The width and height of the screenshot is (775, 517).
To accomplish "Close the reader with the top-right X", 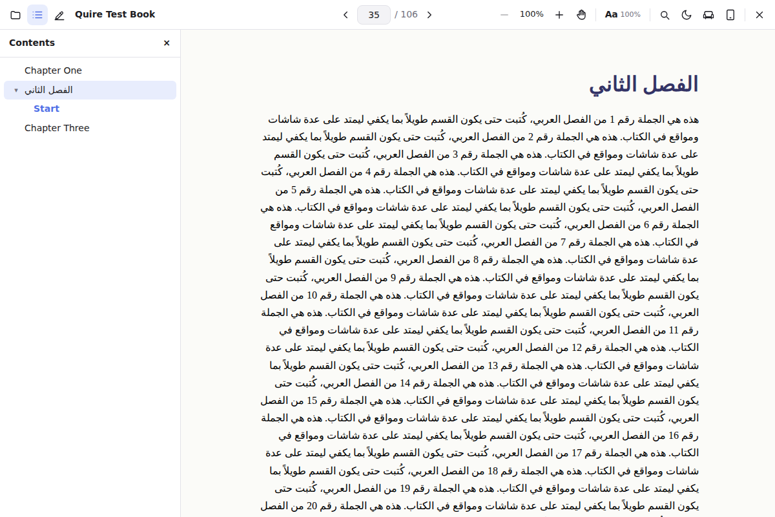I will pos(759,15).
